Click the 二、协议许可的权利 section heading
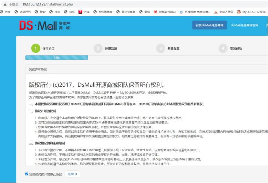The image size is (268, 183). (42, 111)
